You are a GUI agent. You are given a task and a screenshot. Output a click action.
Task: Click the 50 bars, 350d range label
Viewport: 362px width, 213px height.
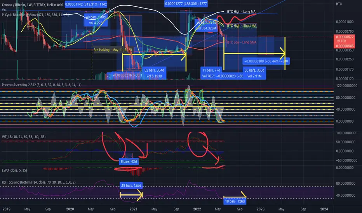point(254,73)
